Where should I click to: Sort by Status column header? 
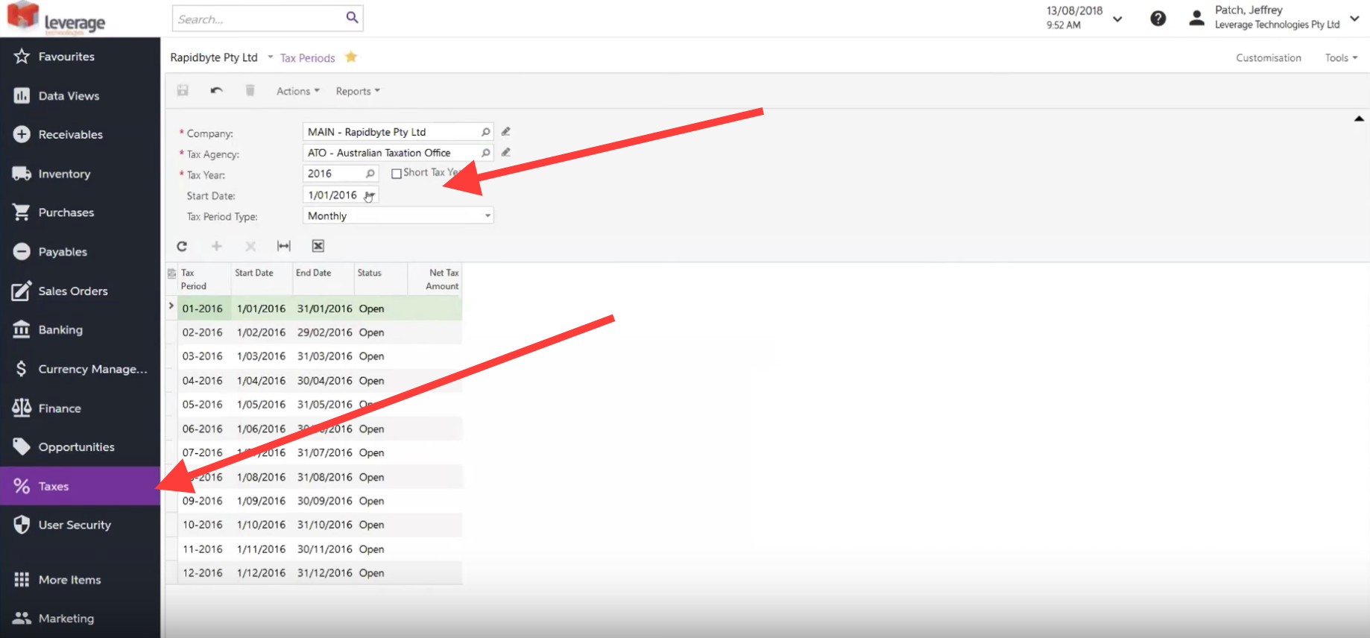(380, 279)
